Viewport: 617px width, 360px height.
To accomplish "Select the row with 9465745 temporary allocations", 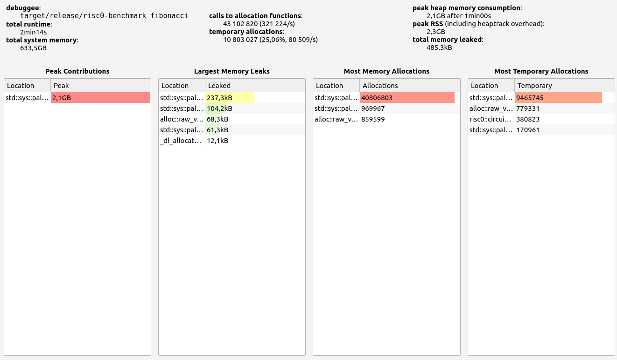I will 541,98.
